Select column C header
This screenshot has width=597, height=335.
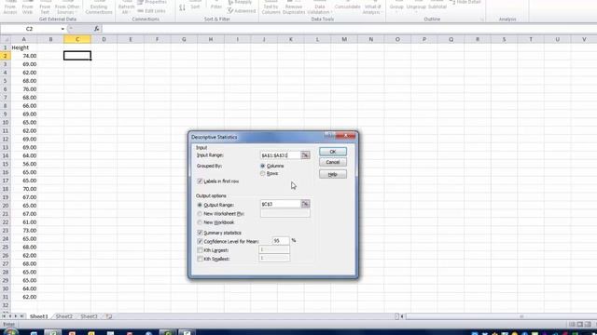(77, 39)
